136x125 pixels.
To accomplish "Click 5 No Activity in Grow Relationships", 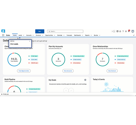I will (x=121, y=63).
